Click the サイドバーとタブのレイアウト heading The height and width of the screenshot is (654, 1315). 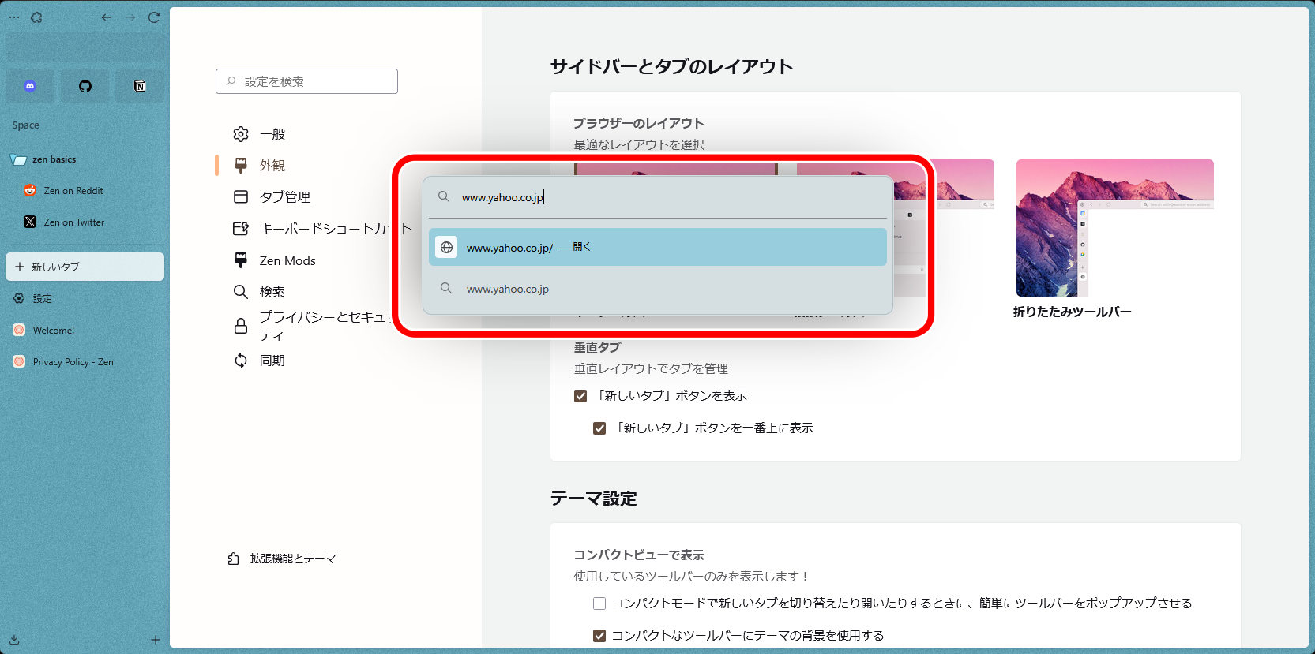pyautogui.click(x=672, y=66)
